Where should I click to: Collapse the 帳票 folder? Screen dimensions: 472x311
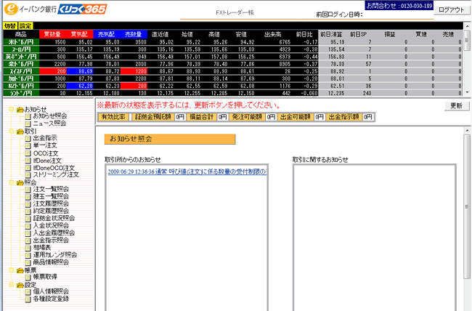tap(11, 270)
